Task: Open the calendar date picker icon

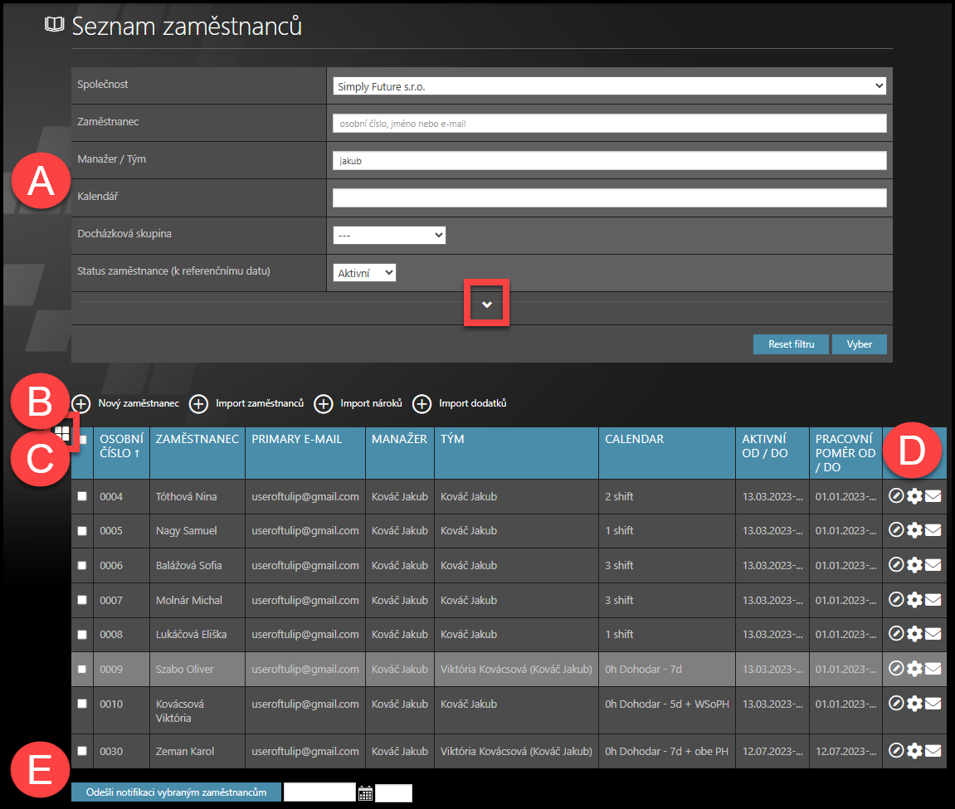Action: click(365, 793)
